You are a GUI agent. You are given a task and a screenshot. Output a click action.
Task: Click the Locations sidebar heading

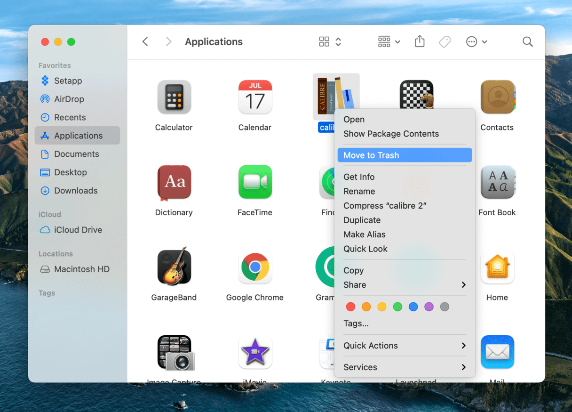coord(56,254)
